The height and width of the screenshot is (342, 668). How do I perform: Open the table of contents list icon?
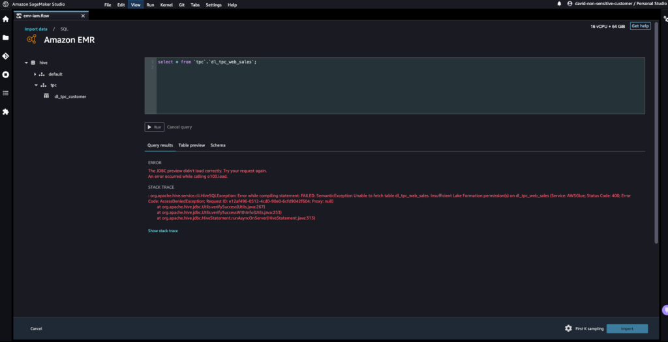click(x=5, y=93)
